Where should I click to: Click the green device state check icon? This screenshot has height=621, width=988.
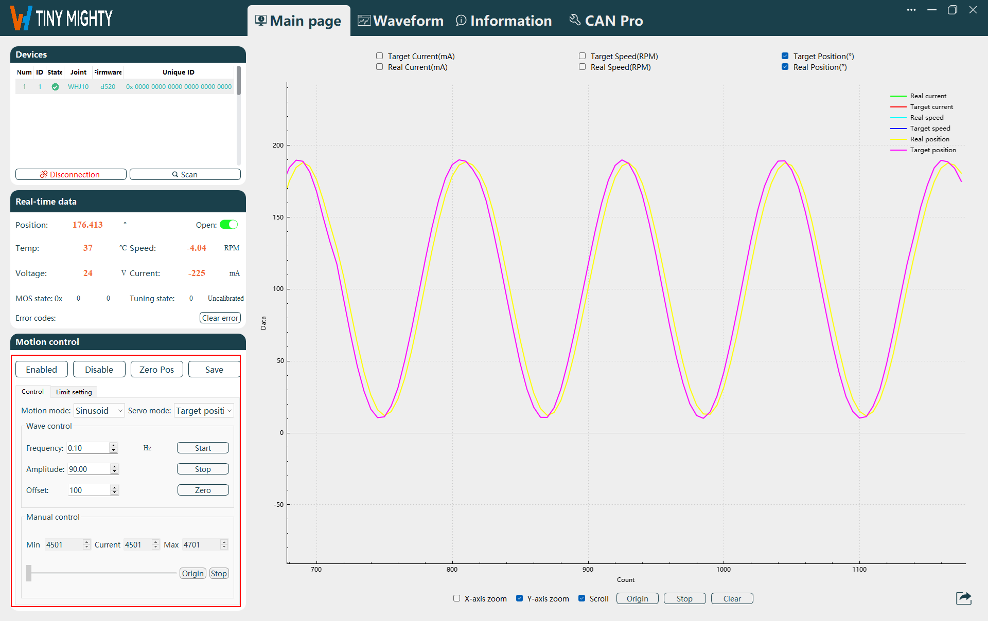[55, 87]
